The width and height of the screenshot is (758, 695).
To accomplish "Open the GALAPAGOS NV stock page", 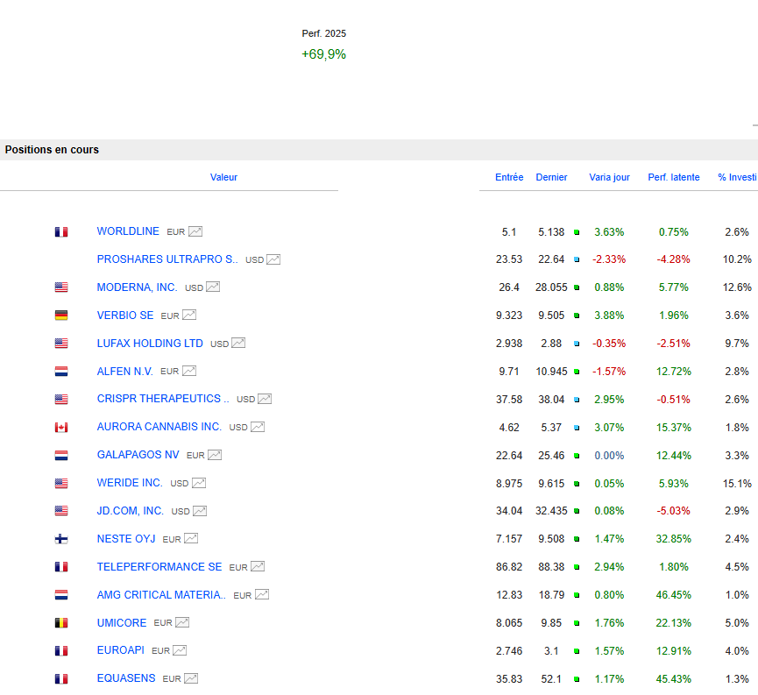I will click(x=138, y=455).
